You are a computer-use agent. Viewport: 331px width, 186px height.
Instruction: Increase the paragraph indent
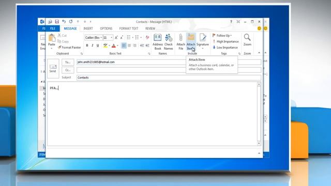[x=147, y=45]
